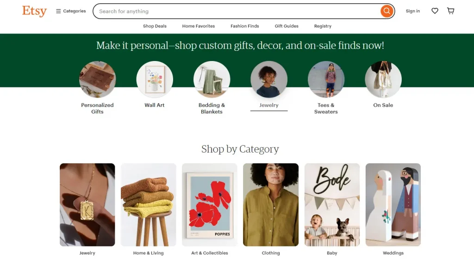This screenshot has width=474, height=263.
Task: Open the Personalized Gifts circle image
Action: tap(97, 80)
